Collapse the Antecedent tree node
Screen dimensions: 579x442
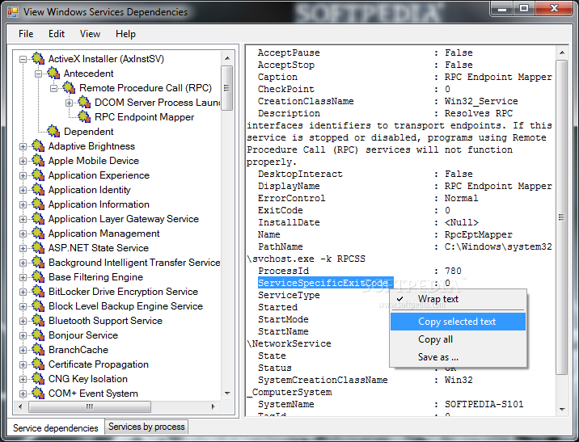coord(38,74)
